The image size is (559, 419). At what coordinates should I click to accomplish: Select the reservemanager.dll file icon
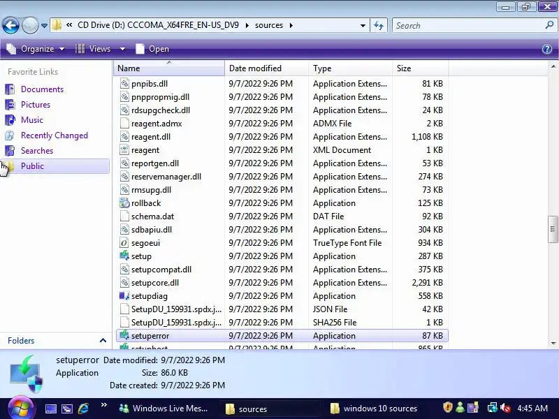tap(124, 177)
